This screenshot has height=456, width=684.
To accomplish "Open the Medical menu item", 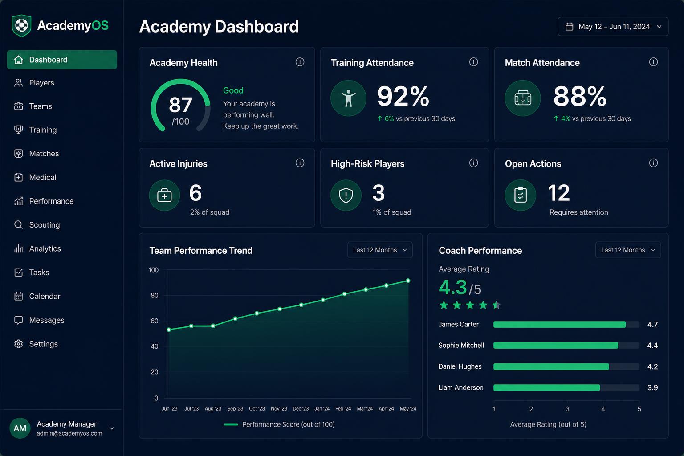I will (x=62, y=177).
